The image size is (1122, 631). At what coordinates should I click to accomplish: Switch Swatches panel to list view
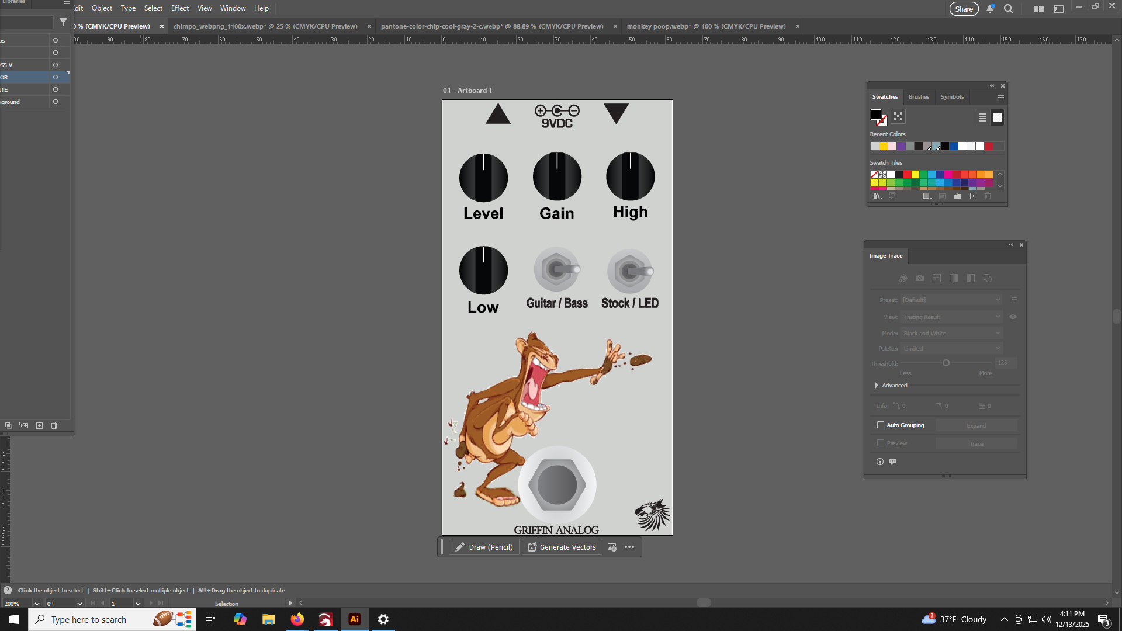coord(983,117)
